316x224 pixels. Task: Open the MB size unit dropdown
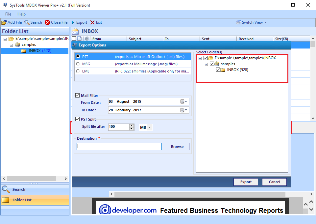[x=150, y=127]
